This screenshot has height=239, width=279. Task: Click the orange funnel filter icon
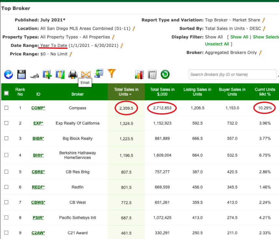point(112,73)
